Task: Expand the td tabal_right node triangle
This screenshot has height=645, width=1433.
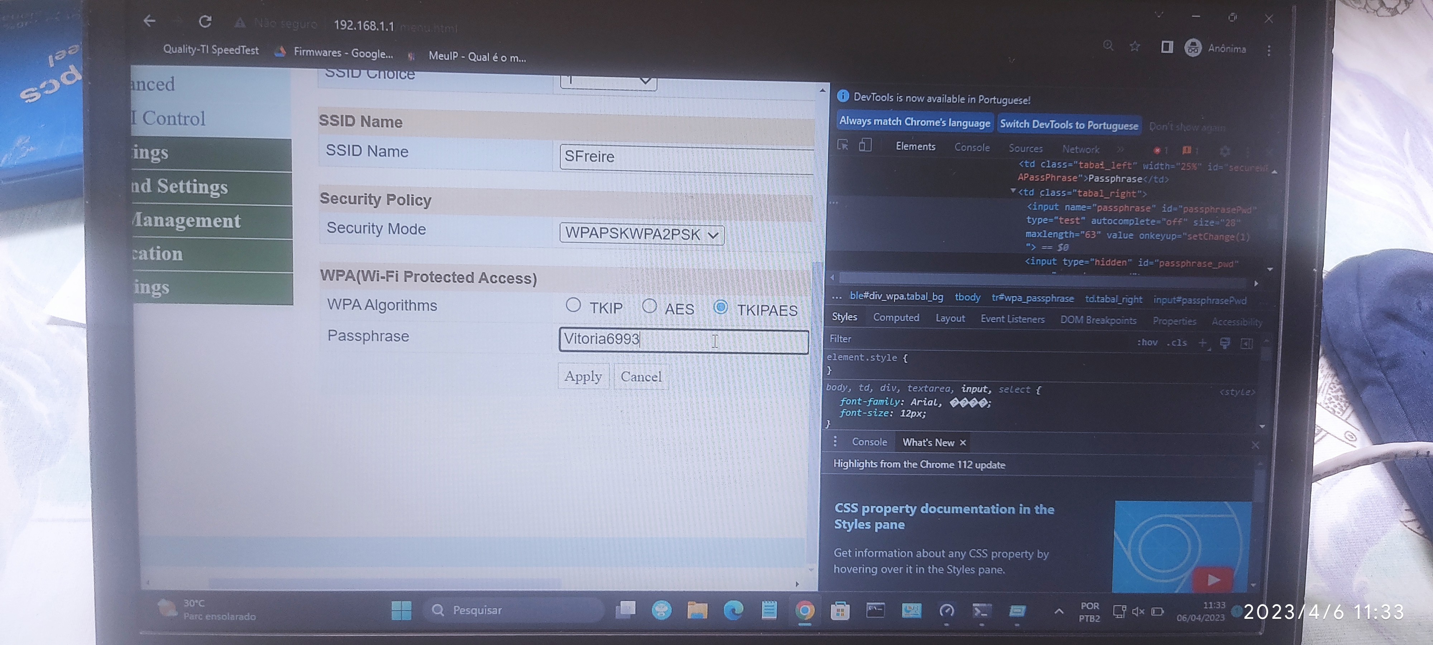Action: pos(1013,191)
